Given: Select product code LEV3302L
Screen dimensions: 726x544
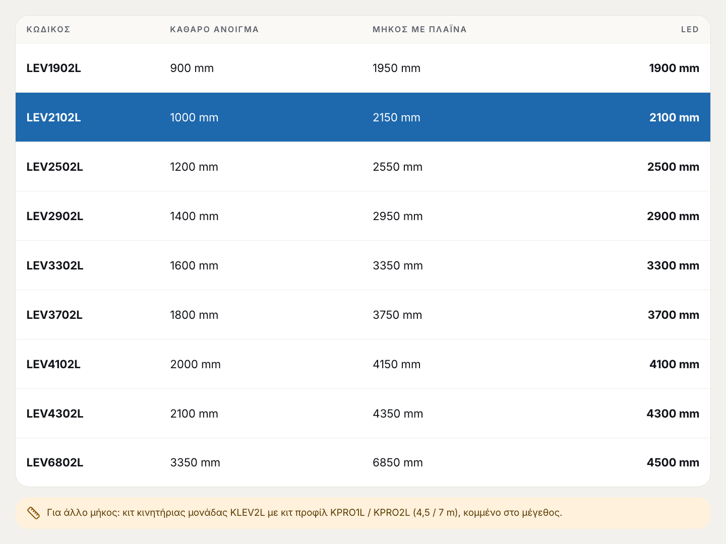Looking at the screenshot, I should 54,265.
